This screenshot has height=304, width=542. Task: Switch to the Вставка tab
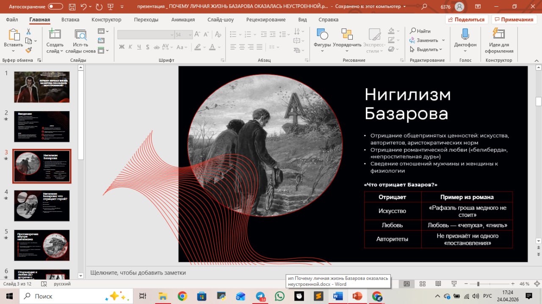(70, 19)
